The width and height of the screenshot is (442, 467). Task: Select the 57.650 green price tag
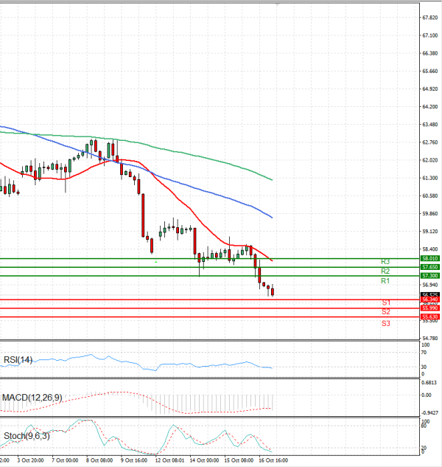[430, 267]
